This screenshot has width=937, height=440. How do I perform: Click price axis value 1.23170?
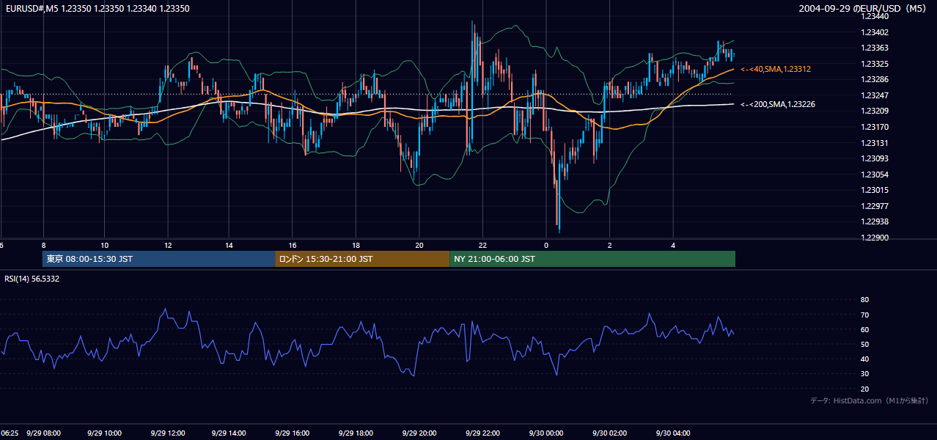tap(875, 127)
